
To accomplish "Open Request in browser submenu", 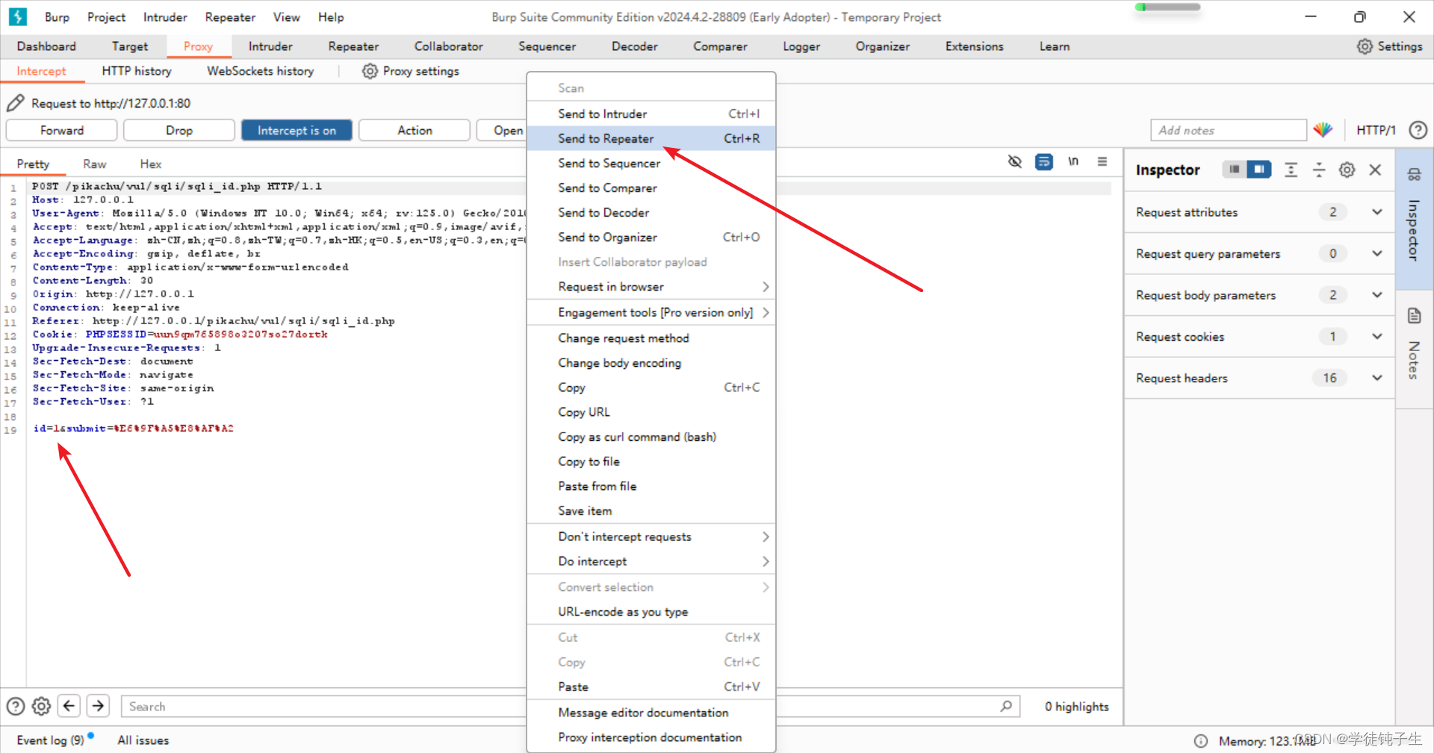I will (651, 287).
